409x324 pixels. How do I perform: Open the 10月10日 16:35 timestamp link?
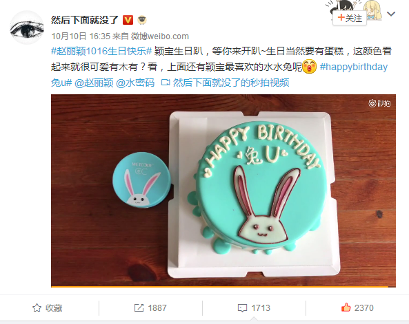(x=81, y=36)
